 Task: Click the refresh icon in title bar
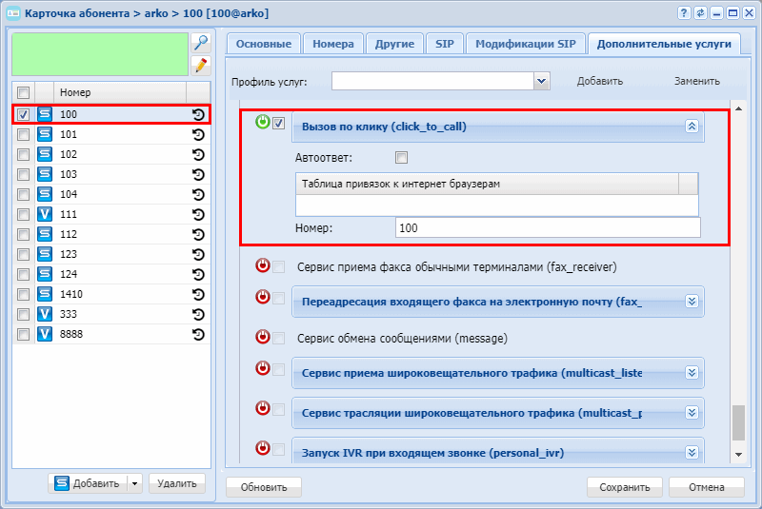700,13
